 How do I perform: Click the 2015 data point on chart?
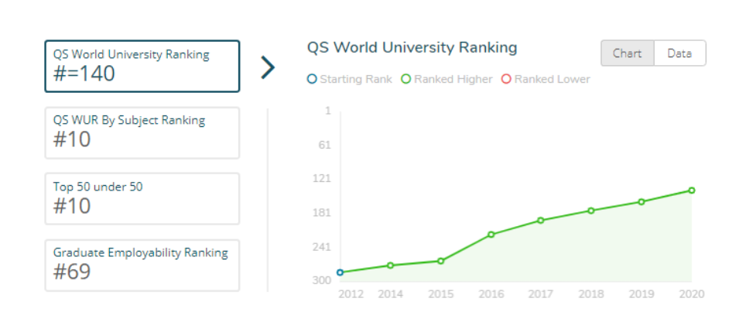(x=440, y=261)
